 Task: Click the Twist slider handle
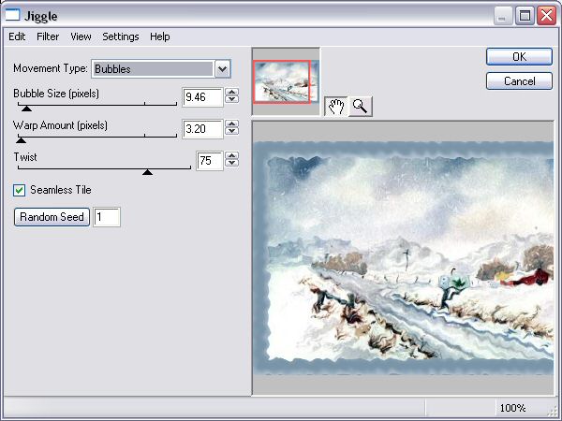147,172
